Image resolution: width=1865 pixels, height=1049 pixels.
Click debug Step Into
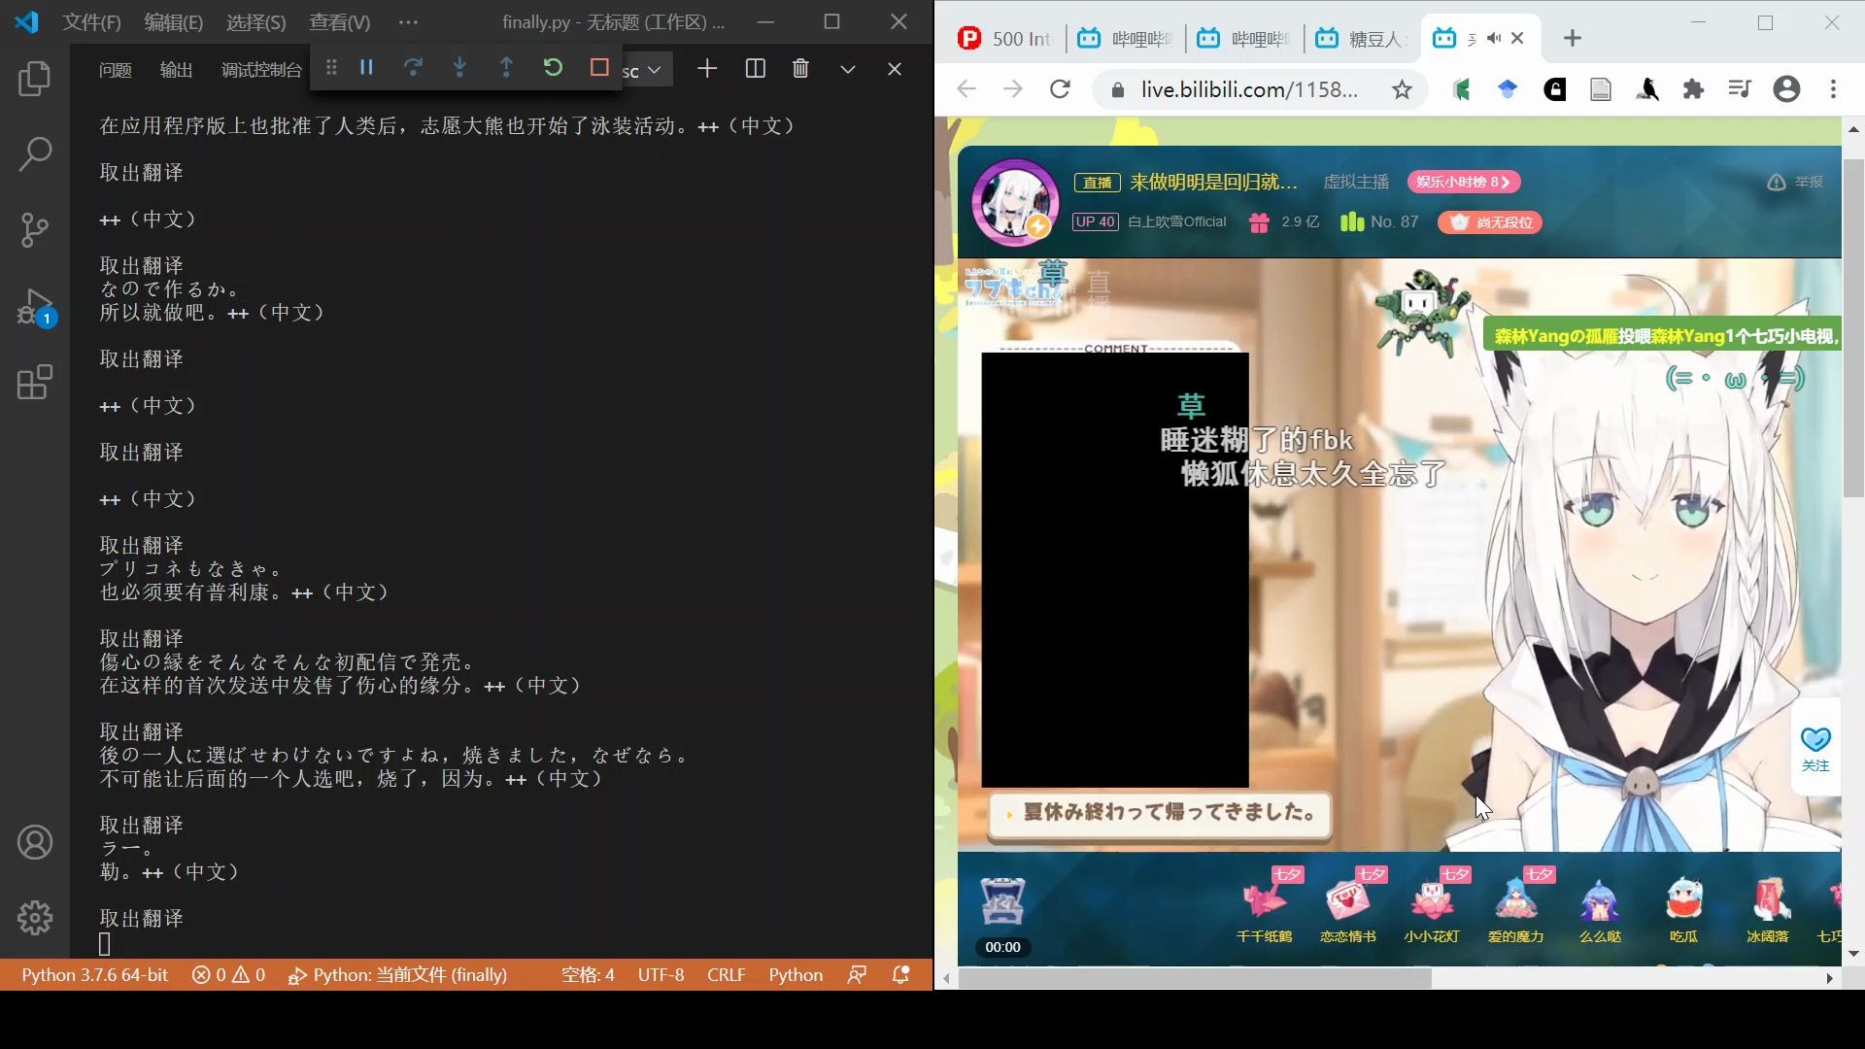tap(459, 67)
